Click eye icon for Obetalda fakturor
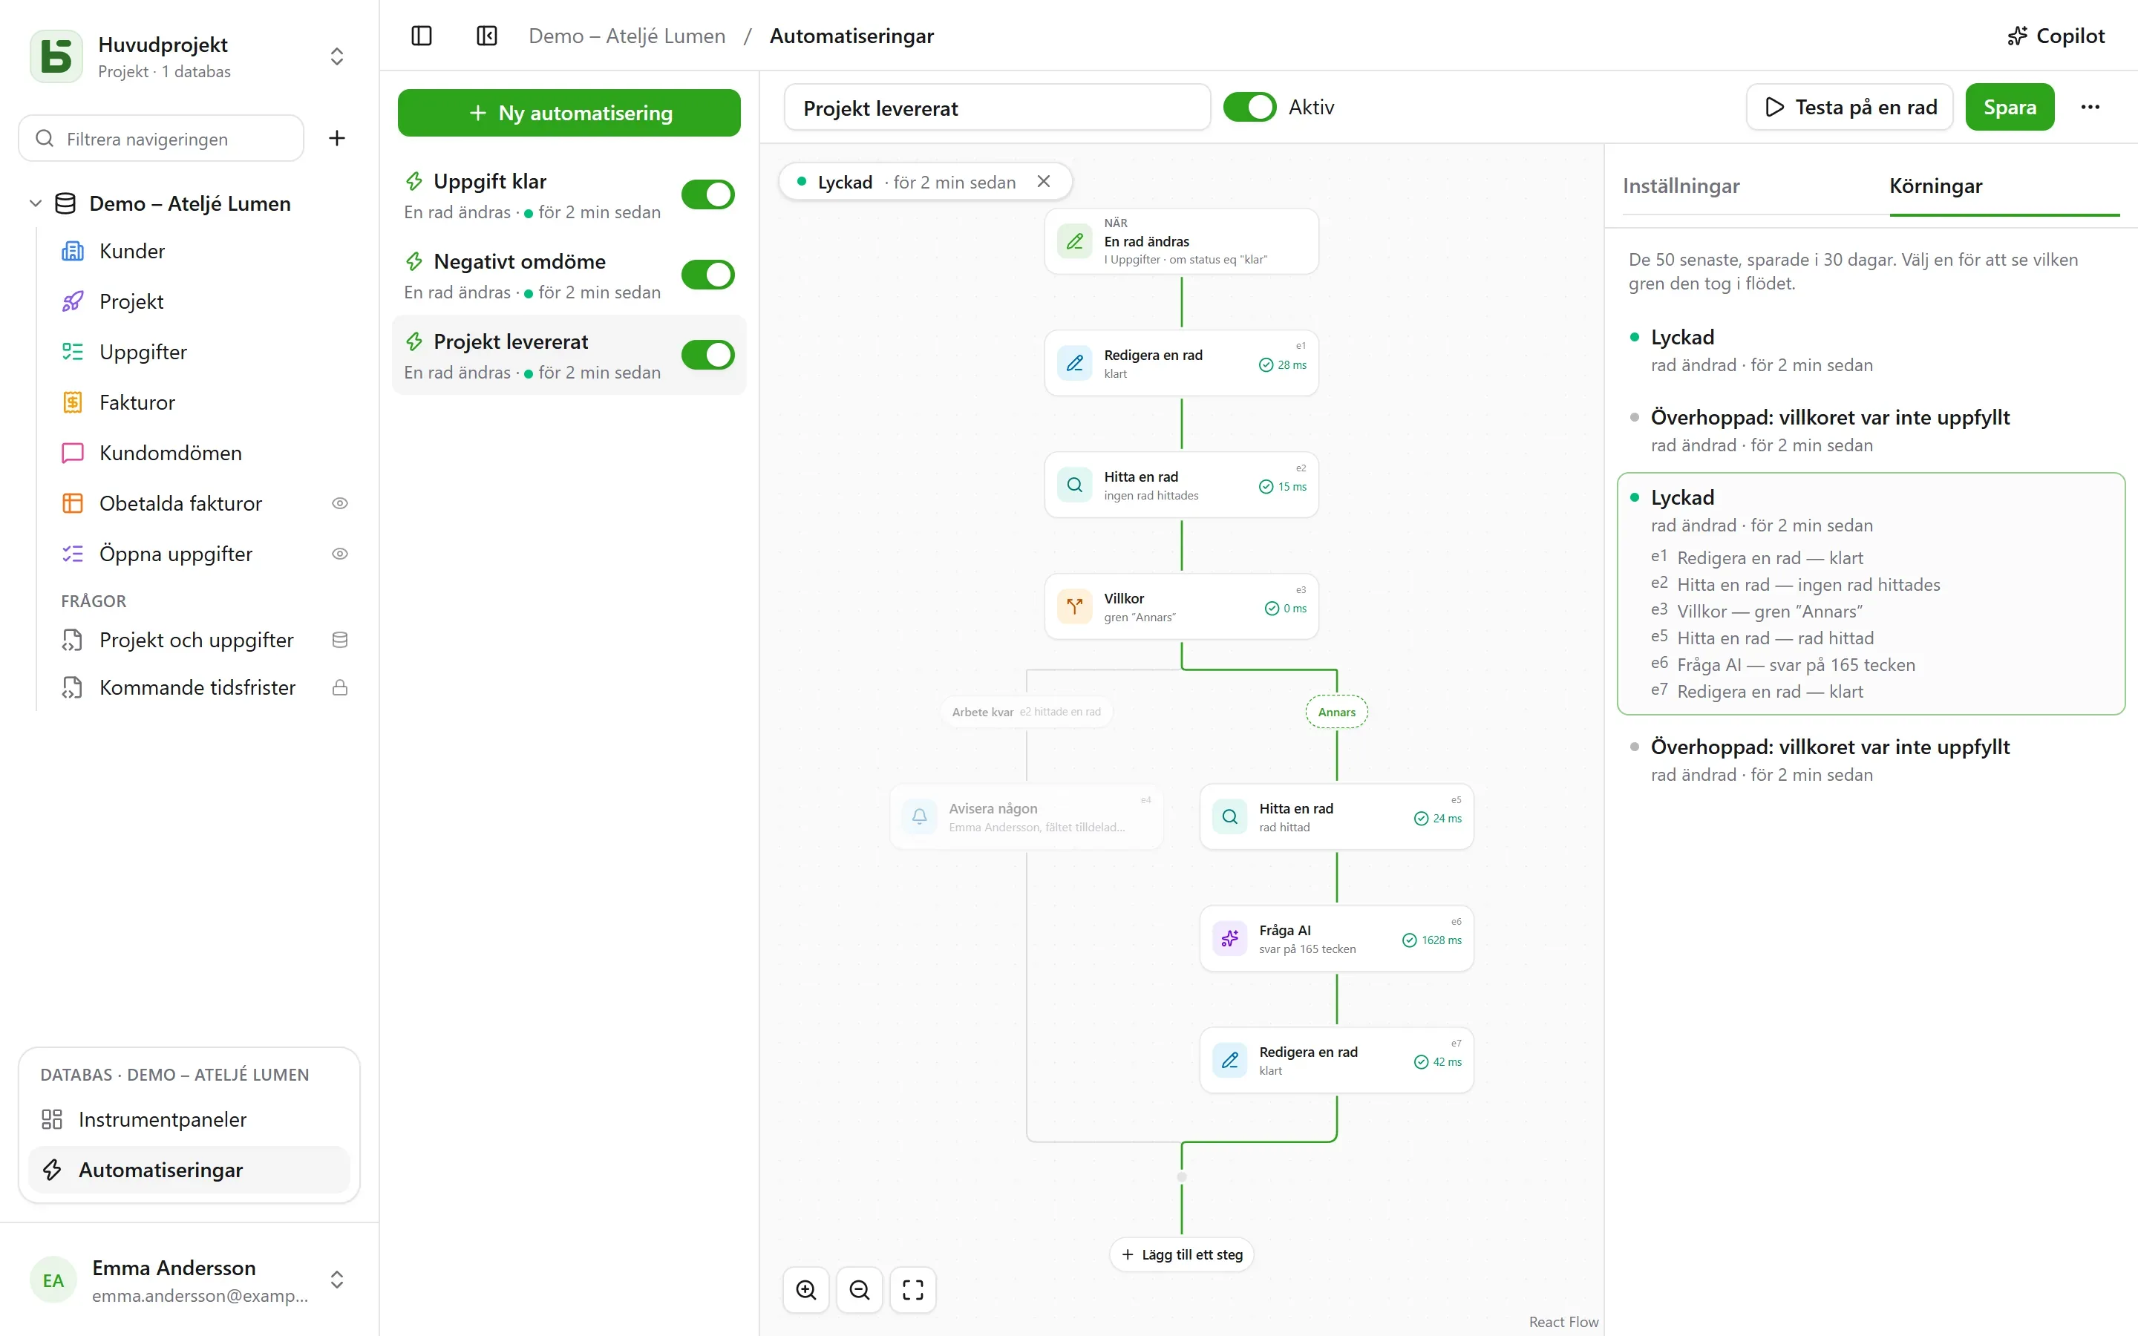This screenshot has height=1336, width=2138. pos(339,504)
